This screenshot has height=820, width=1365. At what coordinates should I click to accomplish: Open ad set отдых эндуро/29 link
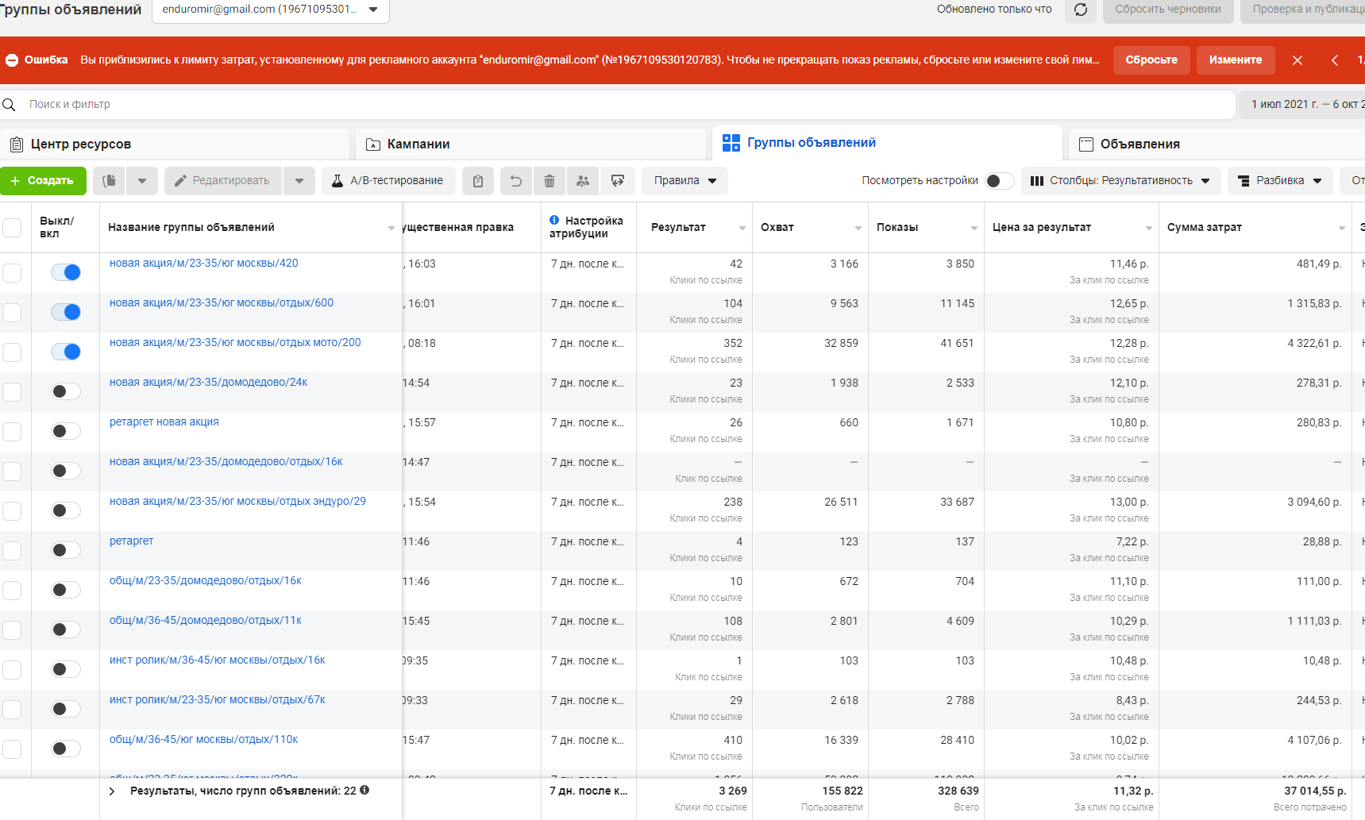237,502
